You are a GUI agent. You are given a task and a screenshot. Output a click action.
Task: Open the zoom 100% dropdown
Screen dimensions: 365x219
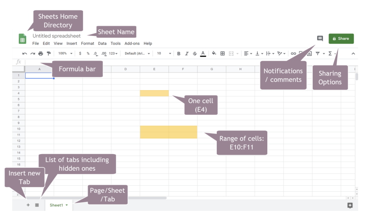(65, 53)
